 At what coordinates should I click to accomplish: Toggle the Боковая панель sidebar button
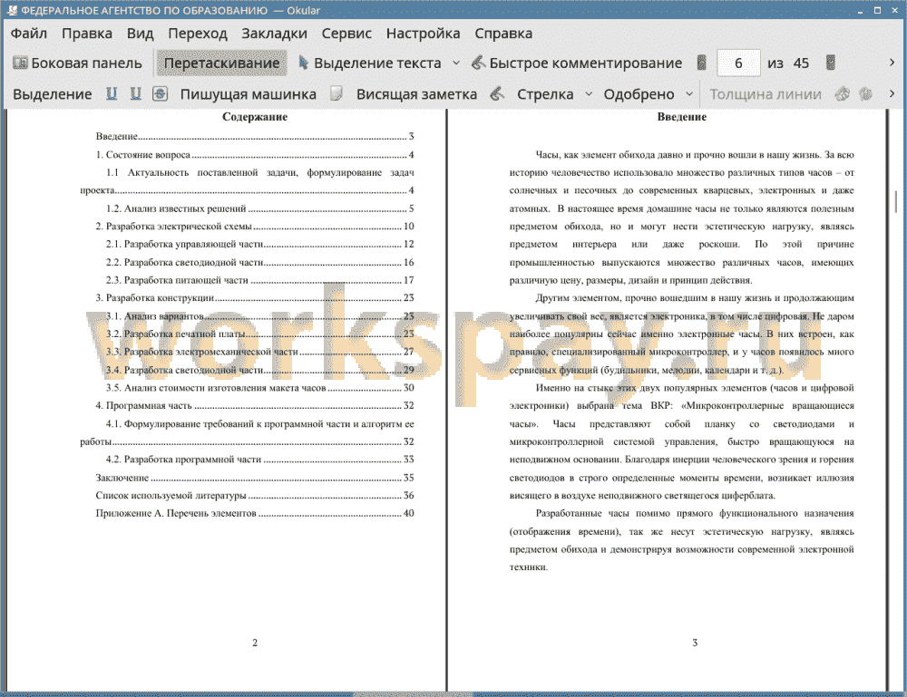[77, 63]
